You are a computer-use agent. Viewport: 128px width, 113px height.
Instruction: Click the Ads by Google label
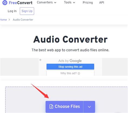click(70, 61)
